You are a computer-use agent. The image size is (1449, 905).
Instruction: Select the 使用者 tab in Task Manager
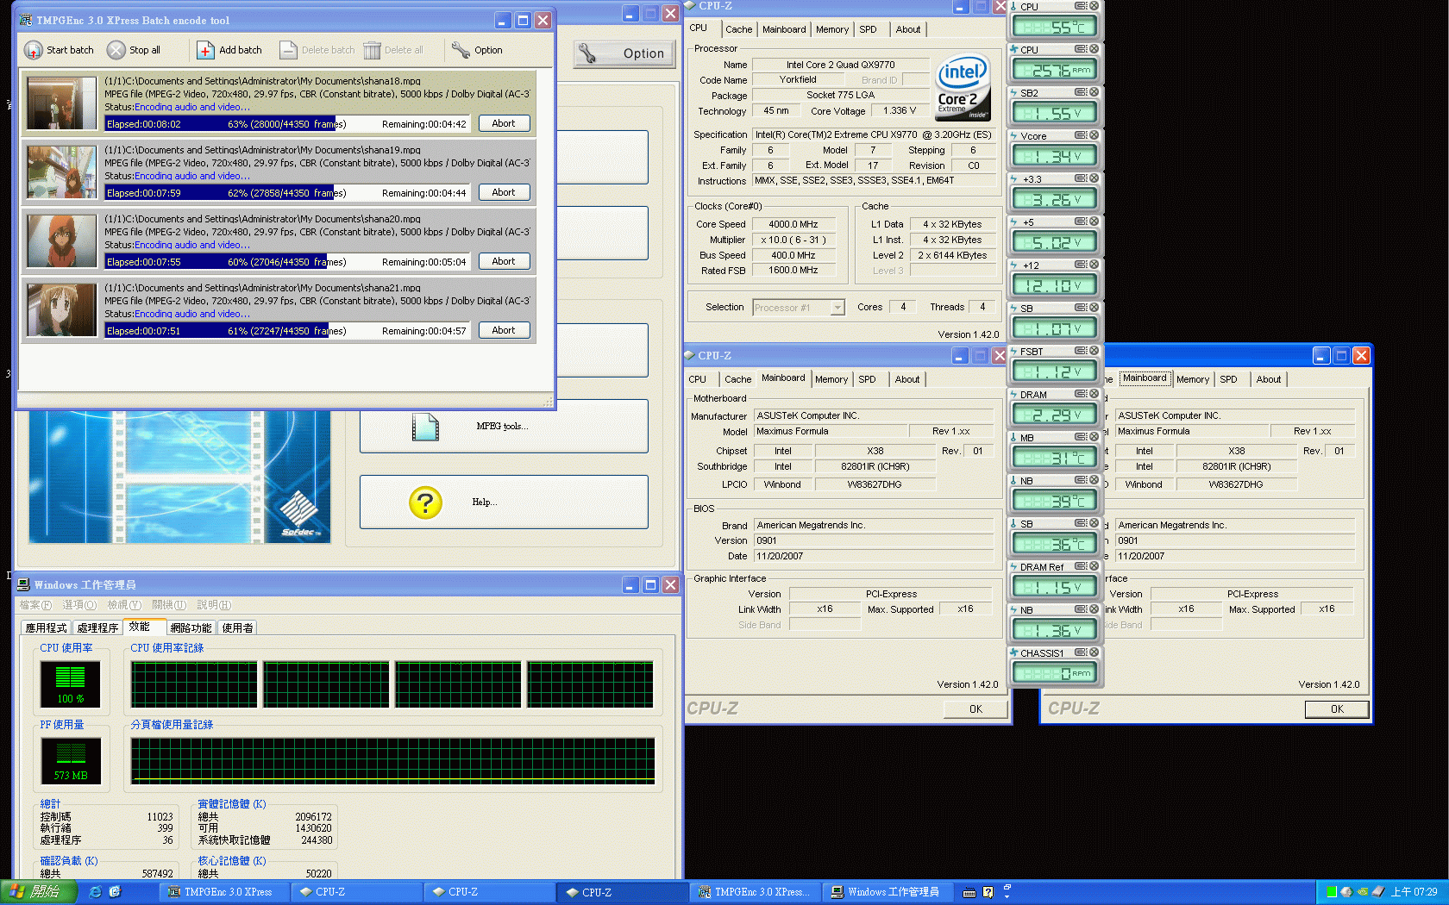(238, 627)
